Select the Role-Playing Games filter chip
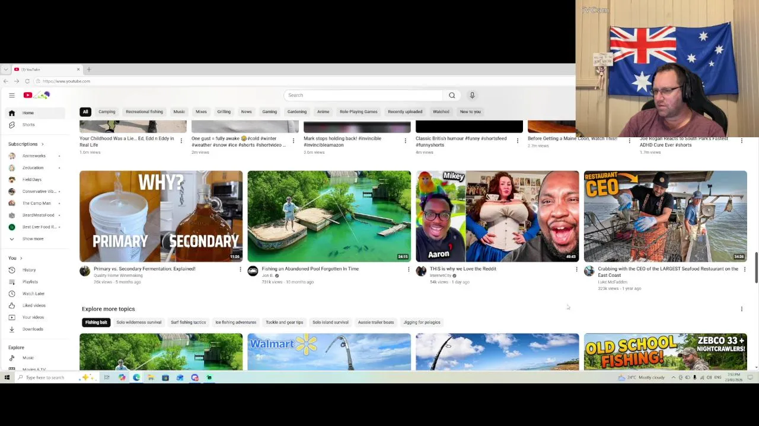The height and width of the screenshot is (426, 759). (358, 112)
